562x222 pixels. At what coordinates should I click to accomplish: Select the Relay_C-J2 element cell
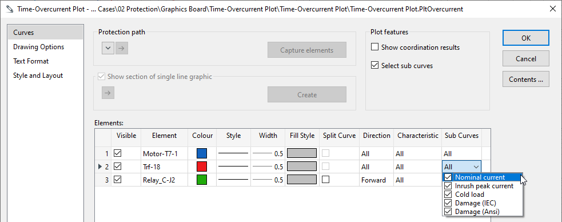click(165, 180)
